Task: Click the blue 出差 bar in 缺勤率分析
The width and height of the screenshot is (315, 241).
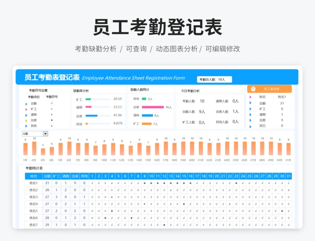Action: pyautogui.click(x=91, y=116)
